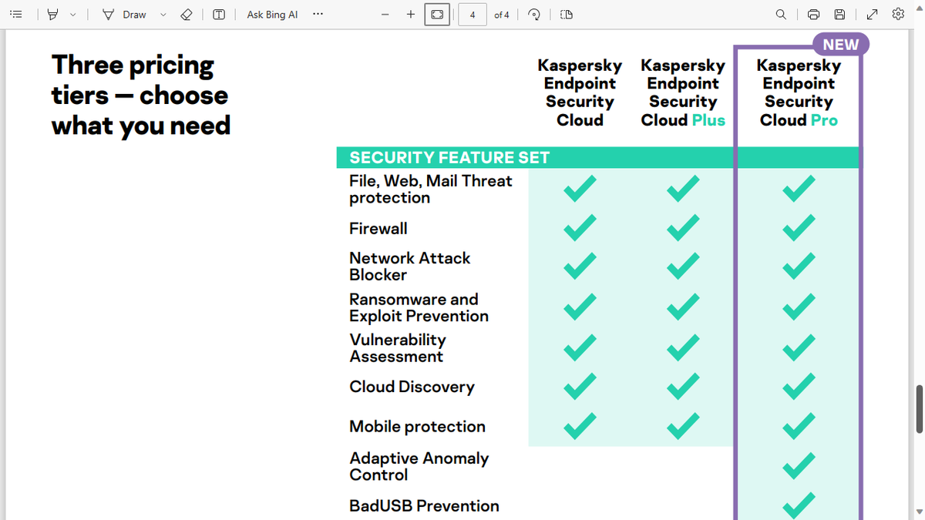The width and height of the screenshot is (925, 520).
Task: Select the Erase tool
Action: [187, 14]
